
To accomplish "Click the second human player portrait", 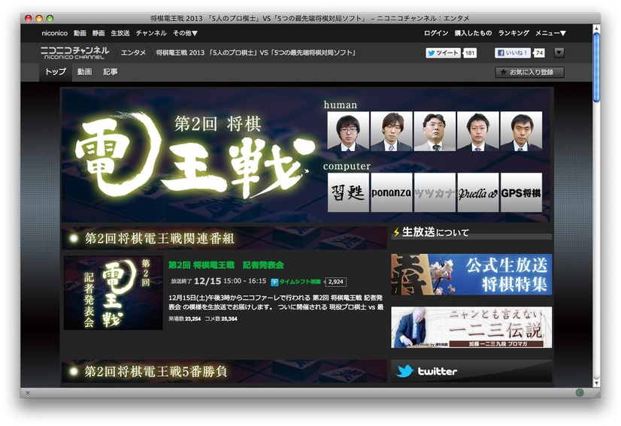I will [x=391, y=131].
